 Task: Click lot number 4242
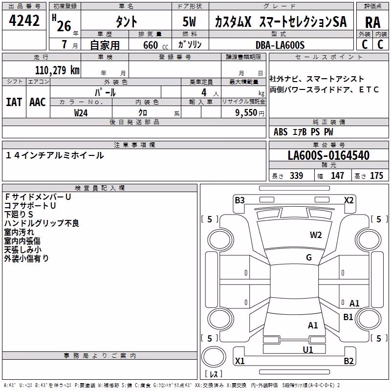[24, 21]
